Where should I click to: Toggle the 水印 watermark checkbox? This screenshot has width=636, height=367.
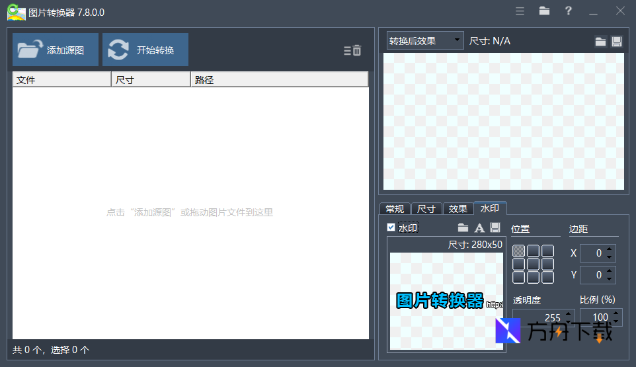click(391, 227)
